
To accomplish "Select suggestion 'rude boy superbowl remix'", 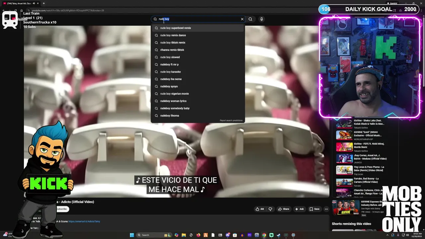I will point(198,28).
